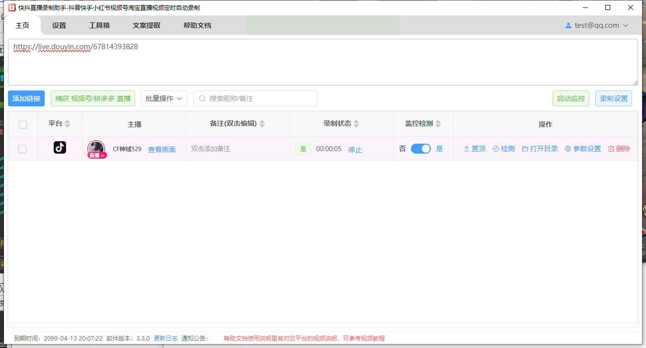Switch to the 设置 tab
646x348 pixels.
(59, 25)
